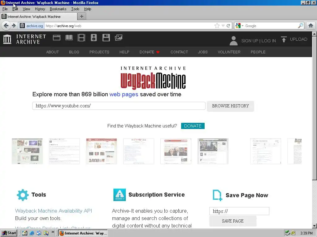Click the archive.org site identity icon
This screenshot has width=317, height=237.
22,26
